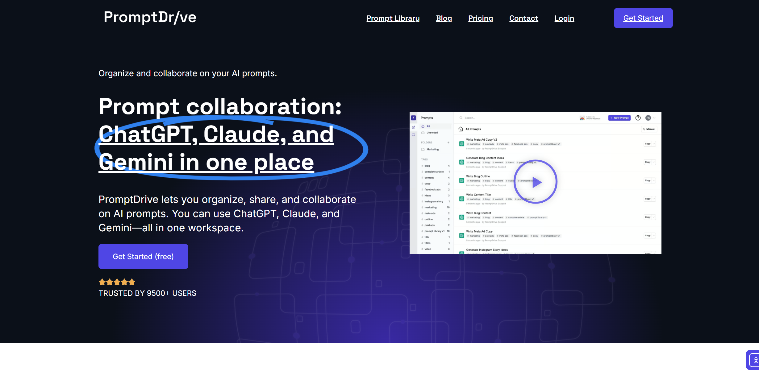The width and height of the screenshot is (759, 380).
Task: Go to the Blog page
Action: coord(444,18)
